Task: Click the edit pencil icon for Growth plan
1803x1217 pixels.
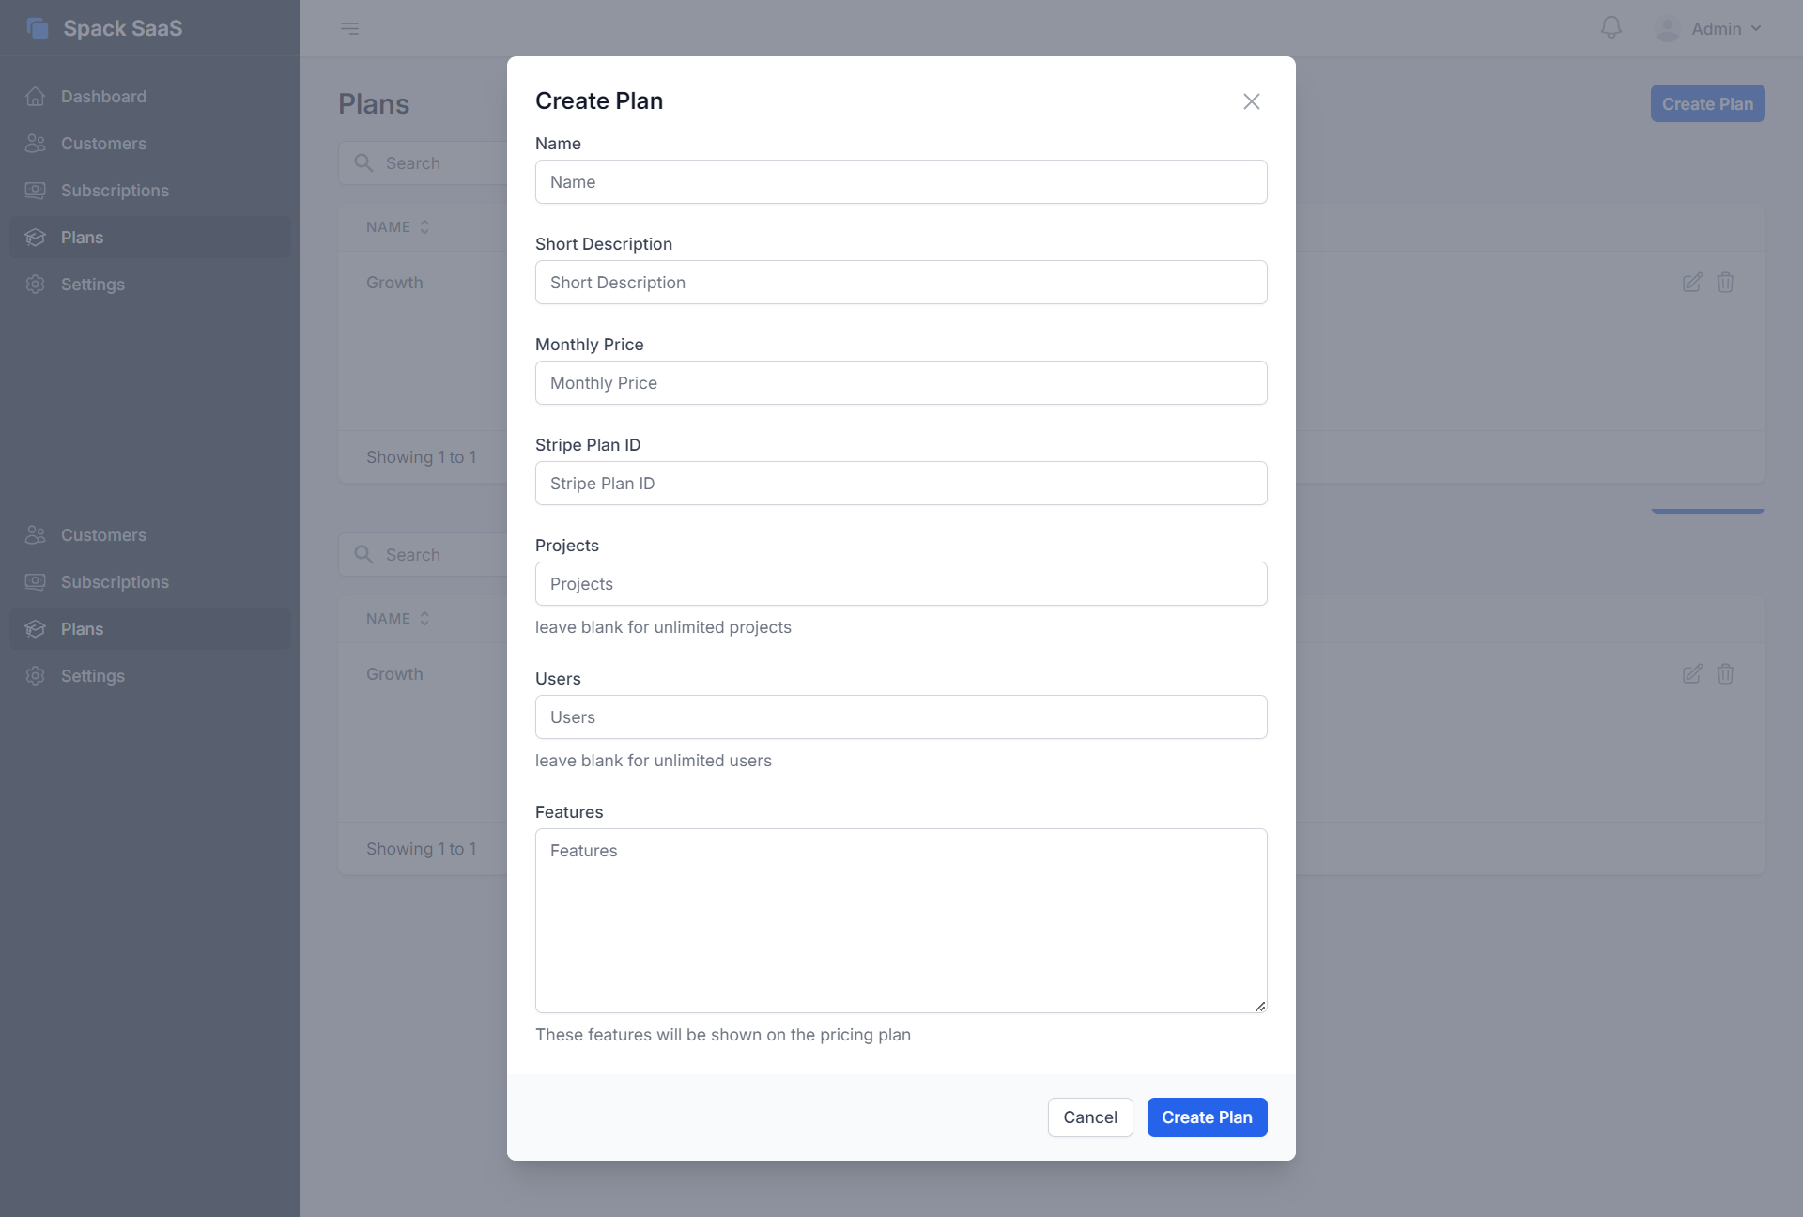Action: click(1693, 281)
